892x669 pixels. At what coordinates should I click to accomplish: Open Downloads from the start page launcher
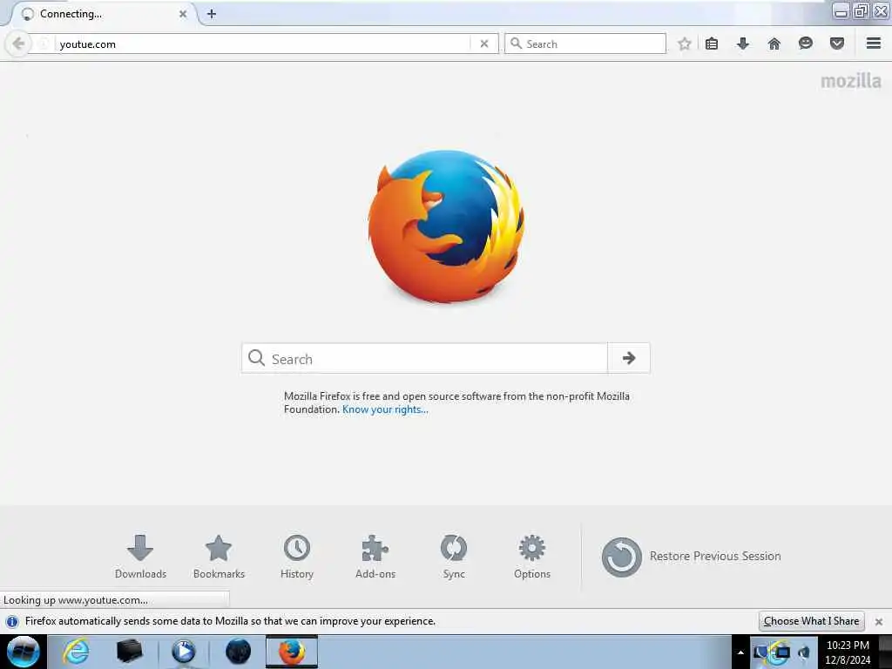point(140,557)
